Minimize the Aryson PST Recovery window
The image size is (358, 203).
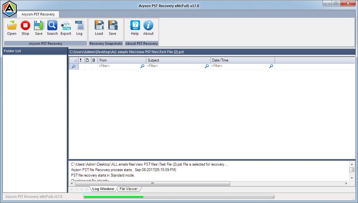click(x=327, y=4)
